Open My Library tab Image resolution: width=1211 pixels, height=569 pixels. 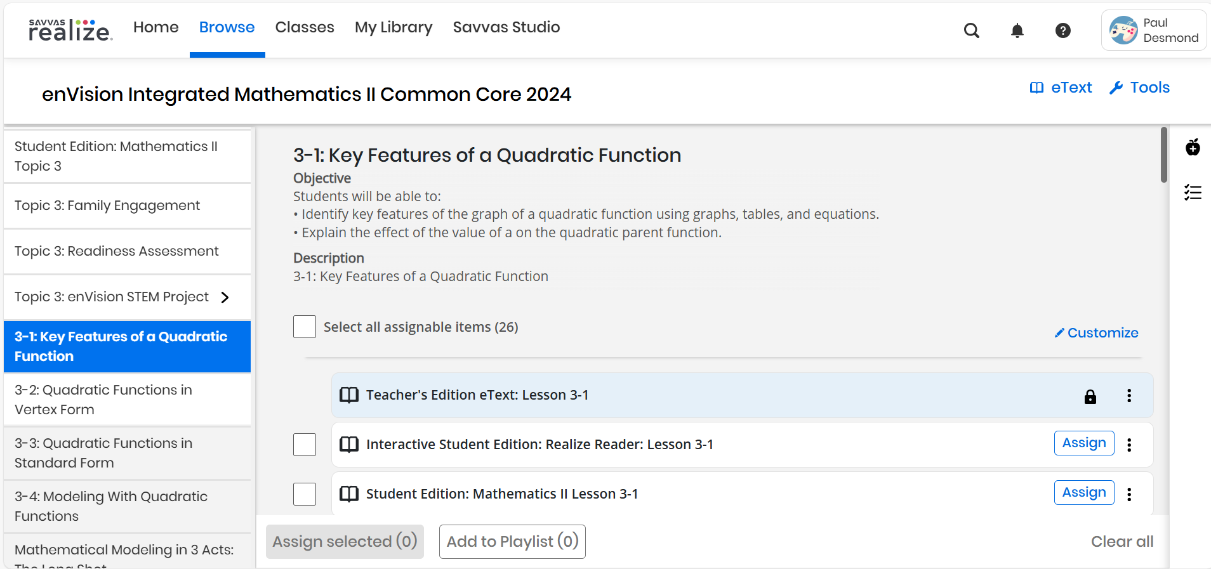coord(394,27)
